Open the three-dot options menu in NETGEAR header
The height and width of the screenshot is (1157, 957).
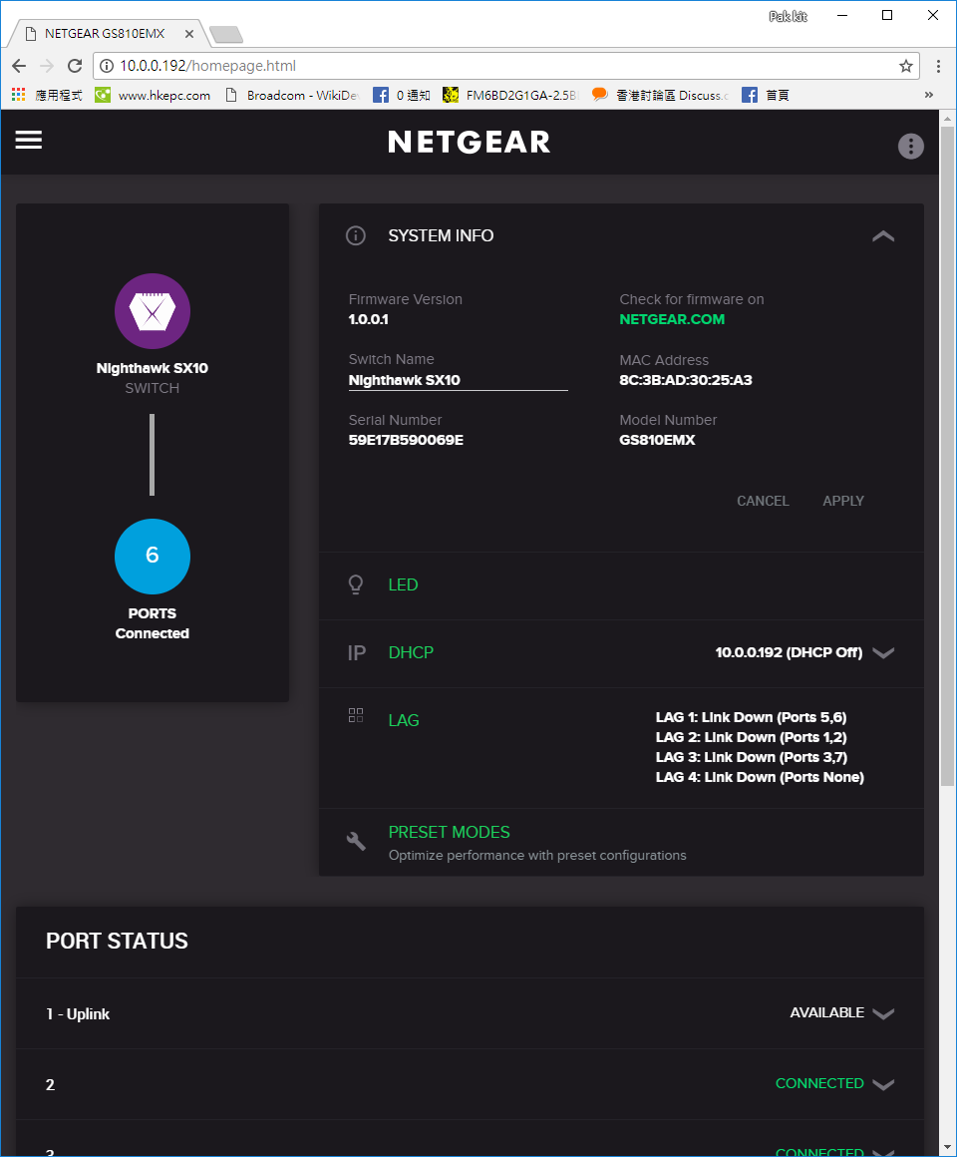pos(910,146)
